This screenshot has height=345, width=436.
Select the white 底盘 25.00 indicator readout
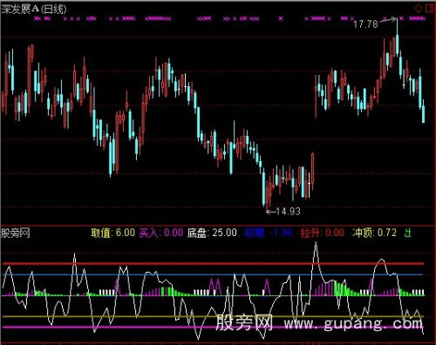pyautogui.click(x=212, y=233)
